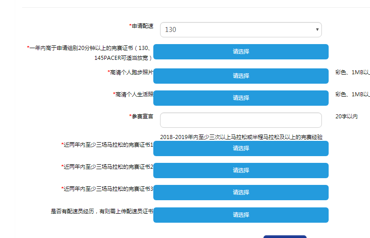
Task: Click label 近两年内至少三场马拉松的完赛证书2
Action: 107,167
